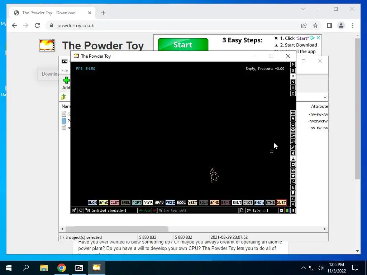Viewport: 367px width, 275px height.
Task: Open the Windows Start menu
Action: [x=9, y=268]
